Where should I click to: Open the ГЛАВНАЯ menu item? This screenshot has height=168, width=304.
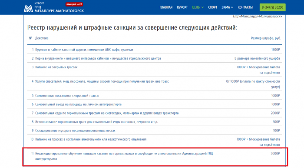pos(166,7)
